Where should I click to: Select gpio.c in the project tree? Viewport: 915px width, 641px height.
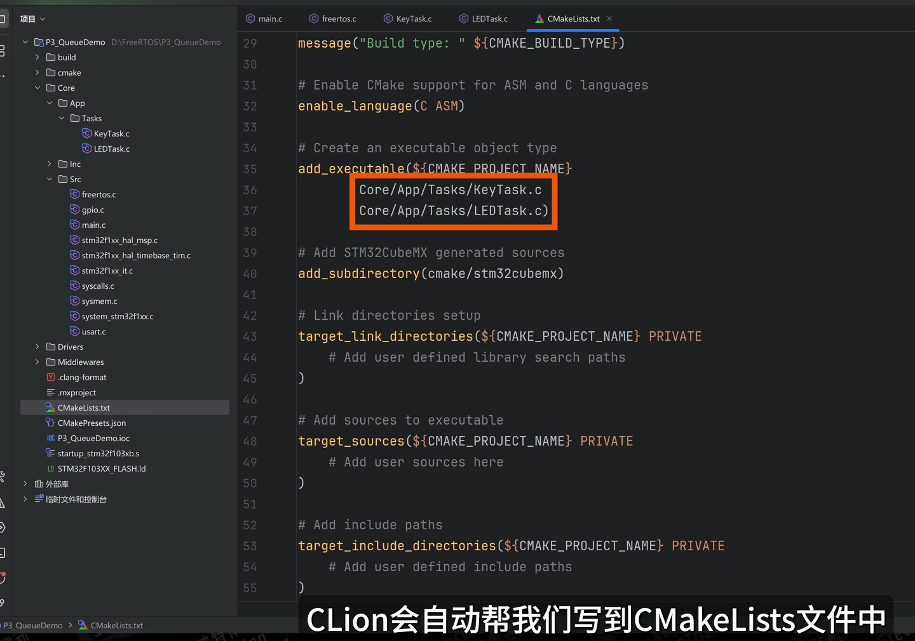pyautogui.click(x=93, y=209)
